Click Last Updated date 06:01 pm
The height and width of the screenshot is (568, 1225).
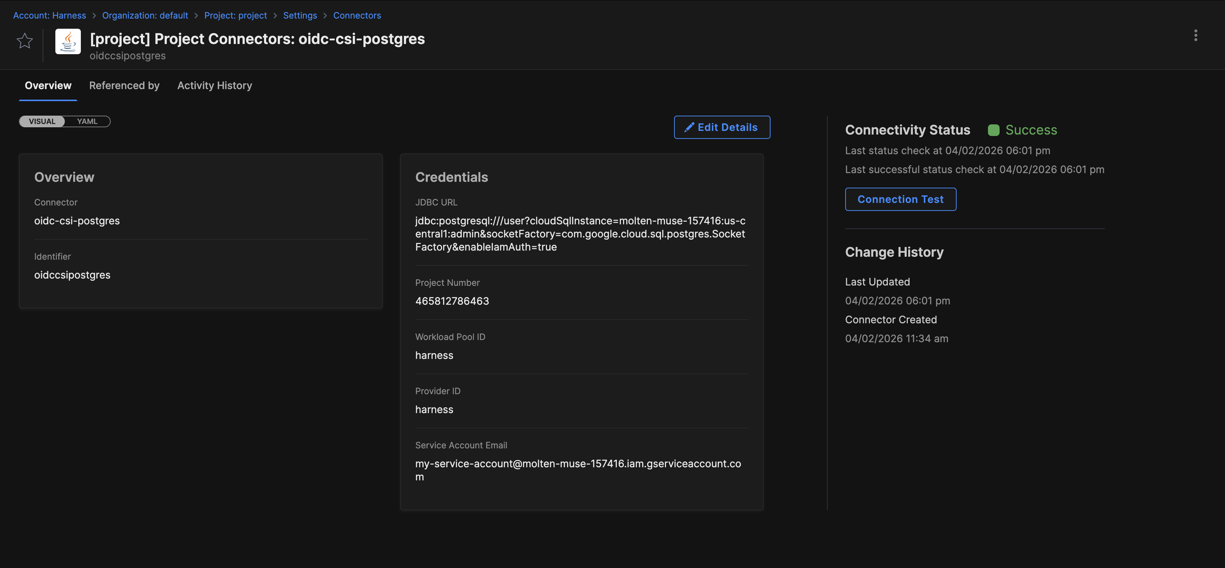coord(897,301)
